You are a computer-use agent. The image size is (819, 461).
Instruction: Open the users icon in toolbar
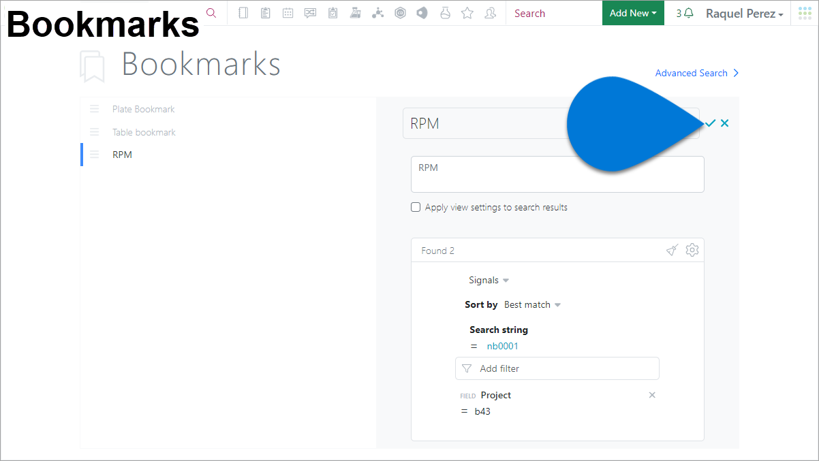[x=490, y=13]
